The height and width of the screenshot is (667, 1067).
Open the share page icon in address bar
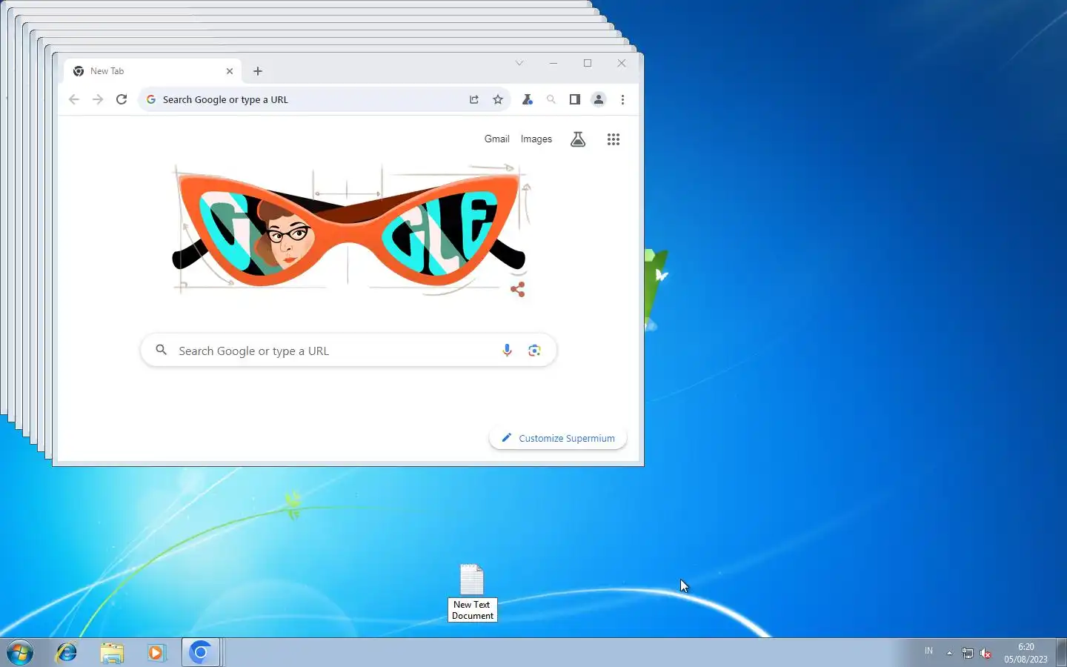[x=474, y=99]
